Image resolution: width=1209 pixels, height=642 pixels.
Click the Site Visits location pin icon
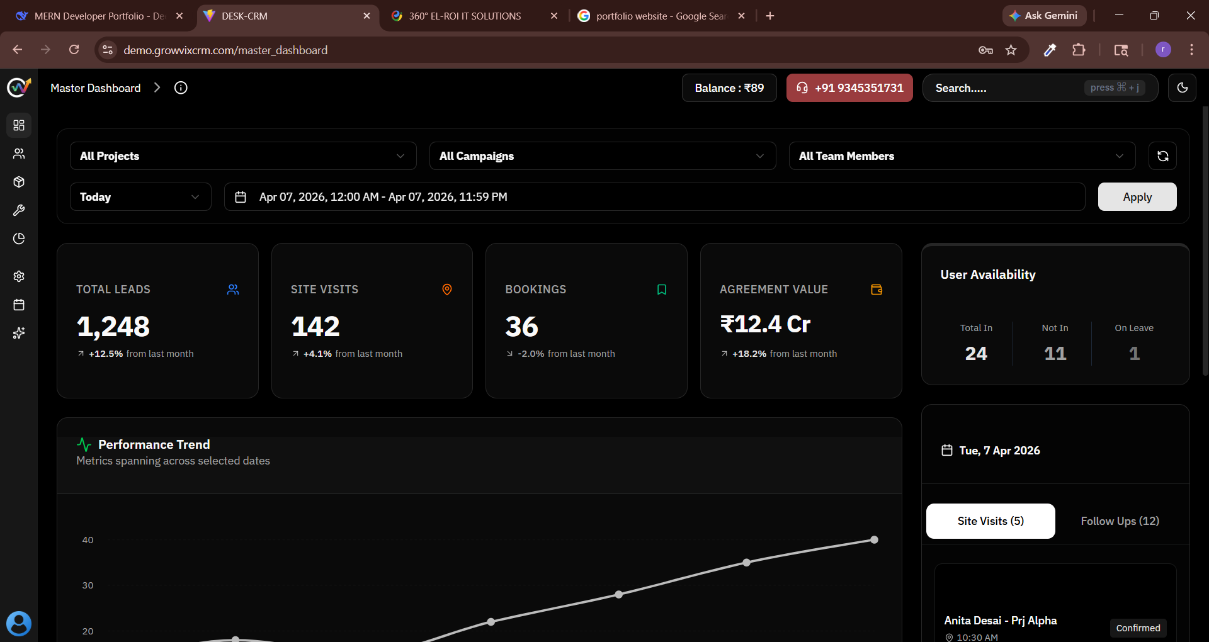pos(447,290)
